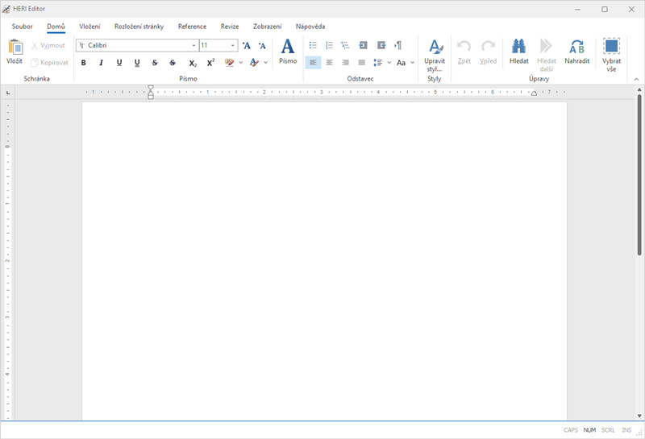Click the left indent ruler marker
The width and height of the screenshot is (645, 439).
coord(151,93)
